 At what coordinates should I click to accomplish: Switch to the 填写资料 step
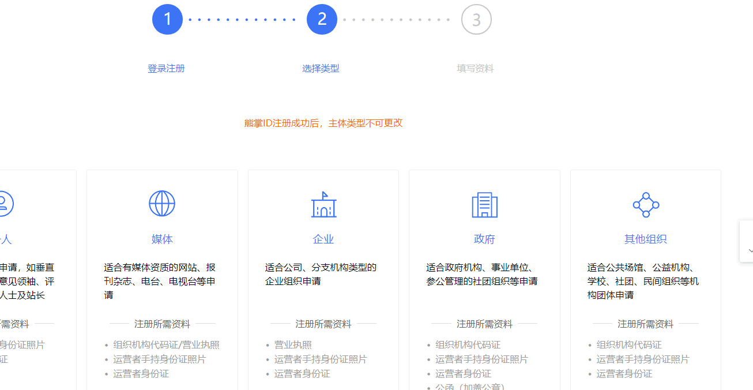point(475,68)
